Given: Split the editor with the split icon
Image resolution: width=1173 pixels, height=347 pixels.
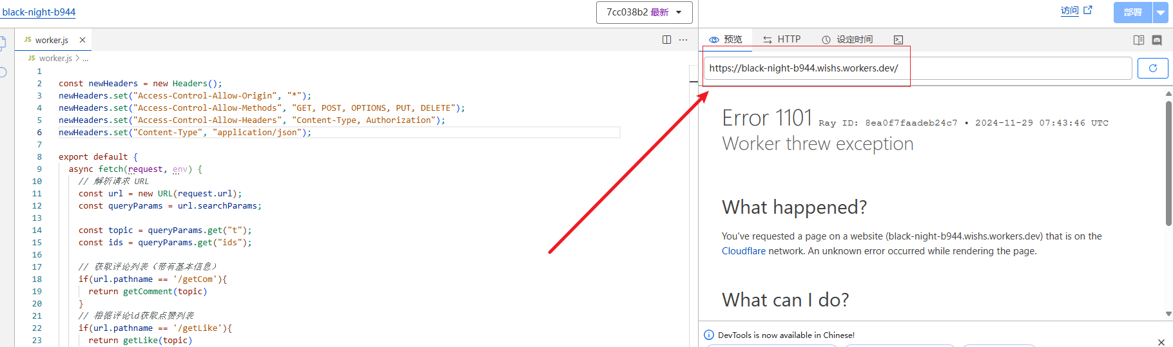Looking at the screenshot, I should [667, 40].
